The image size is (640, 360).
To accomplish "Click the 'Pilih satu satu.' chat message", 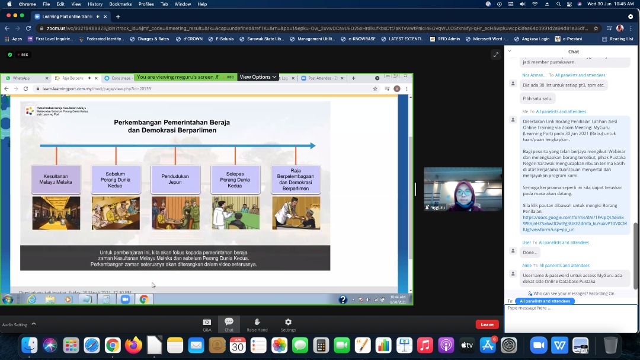I will [x=537, y=98].
